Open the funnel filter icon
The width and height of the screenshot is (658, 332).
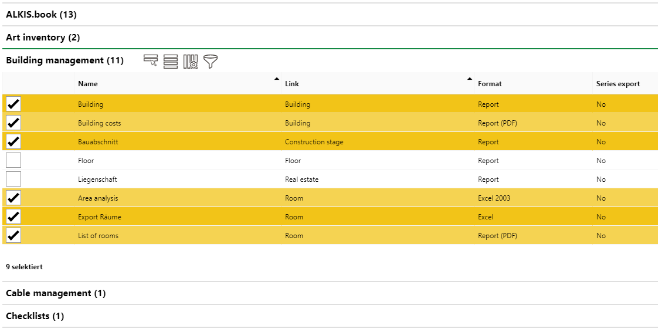pos(211,61)
